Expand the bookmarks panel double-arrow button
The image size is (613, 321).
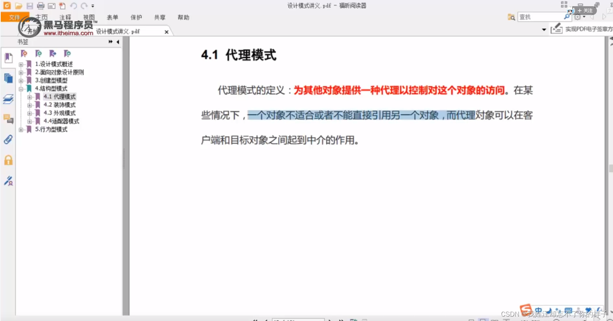point(111,42)
